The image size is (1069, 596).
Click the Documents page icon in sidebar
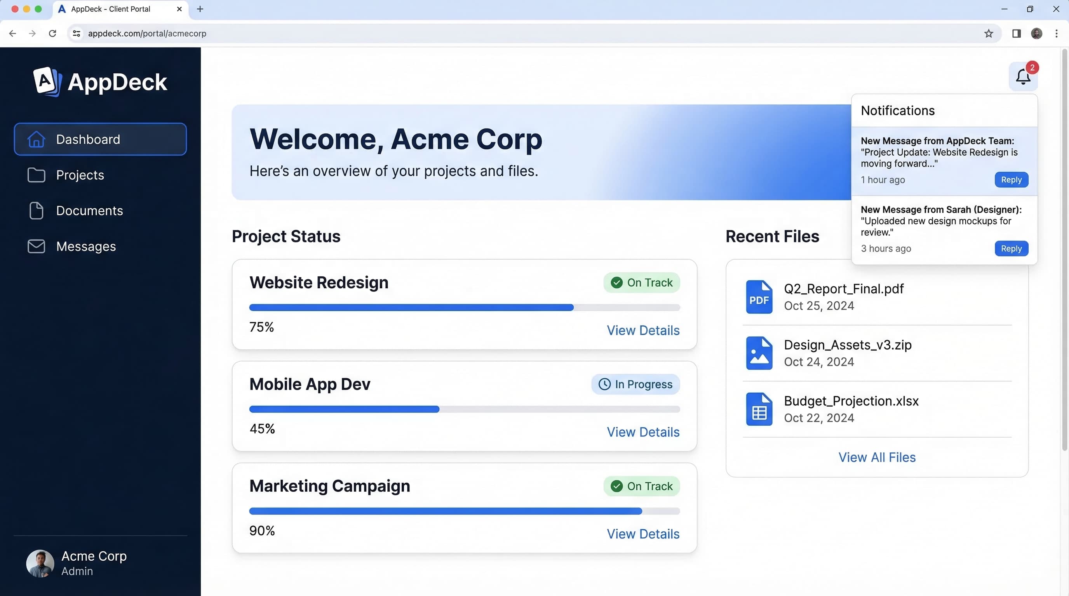point(36,211)
